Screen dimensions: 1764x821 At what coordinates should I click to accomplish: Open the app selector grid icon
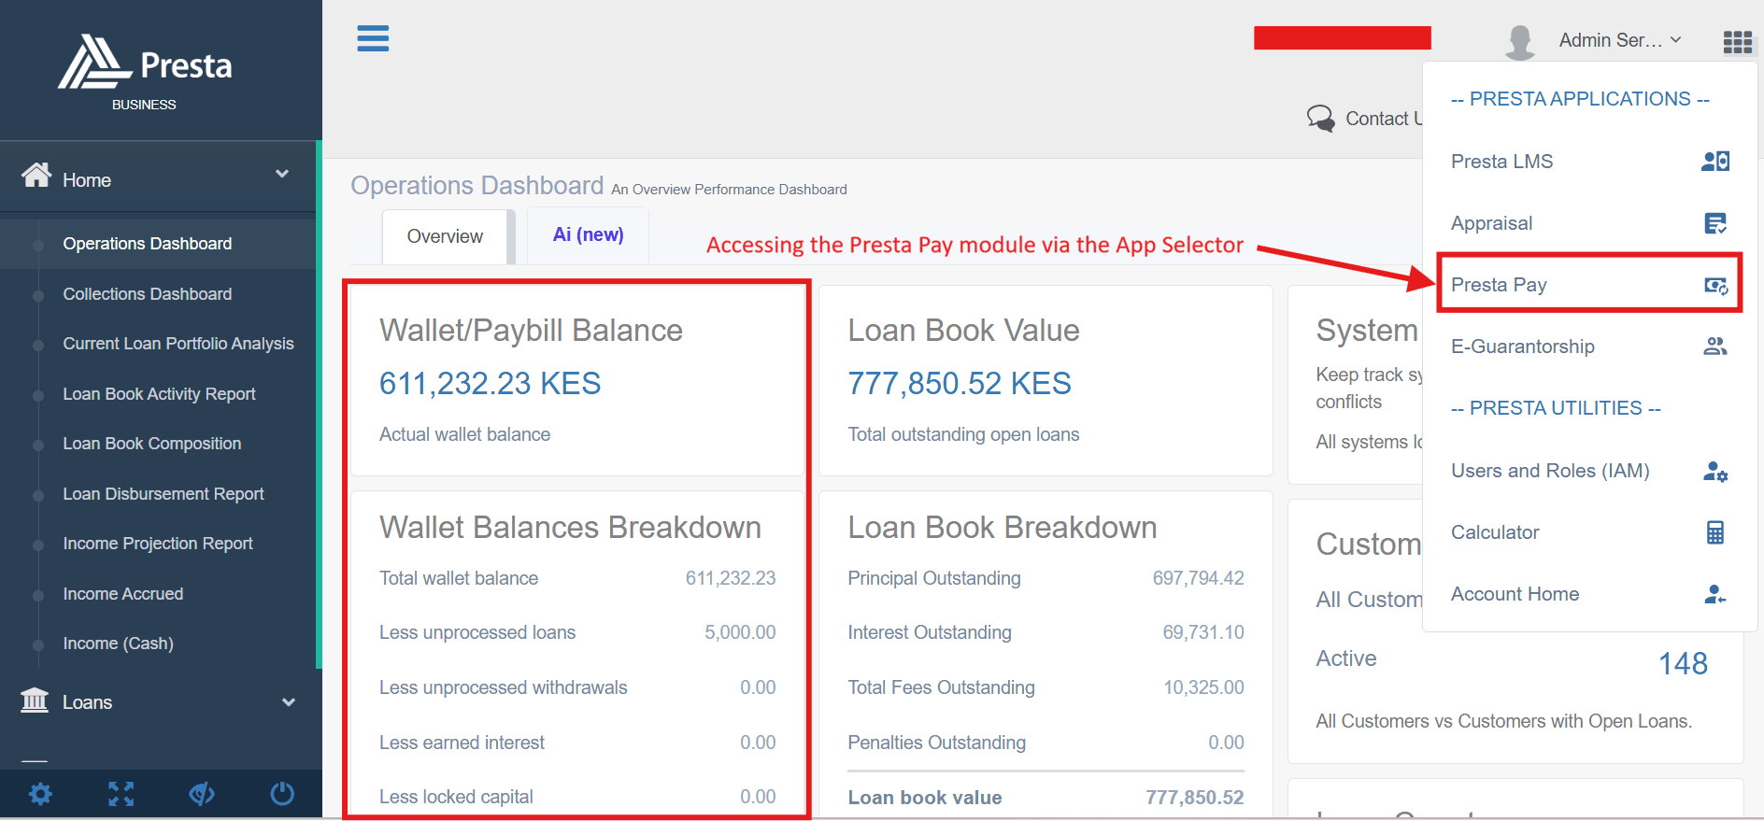pos(1737,42)
